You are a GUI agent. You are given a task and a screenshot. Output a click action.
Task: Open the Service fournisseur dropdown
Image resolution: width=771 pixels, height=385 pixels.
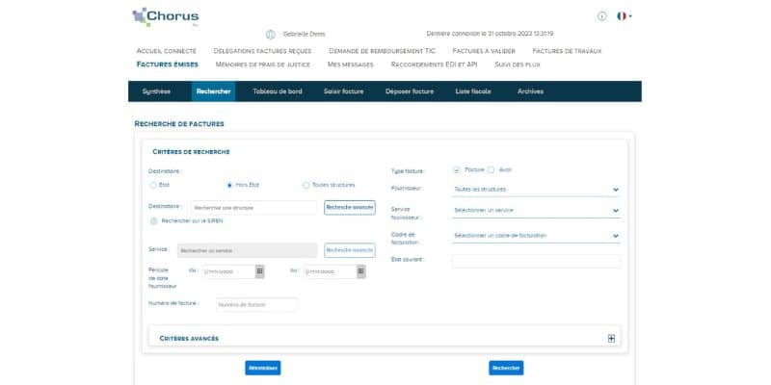click(x=536, y=211)
